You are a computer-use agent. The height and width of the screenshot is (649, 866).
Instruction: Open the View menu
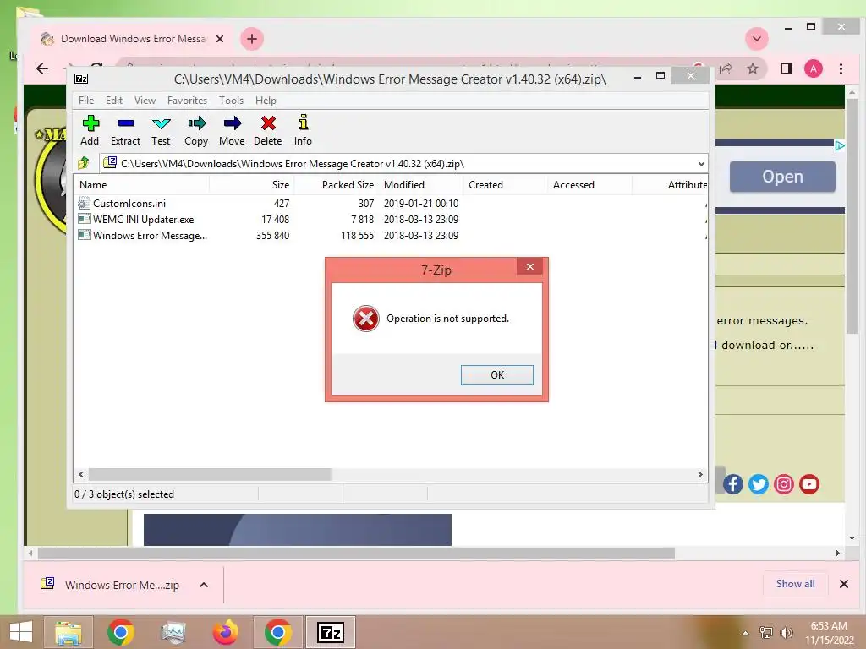point(145,101)
